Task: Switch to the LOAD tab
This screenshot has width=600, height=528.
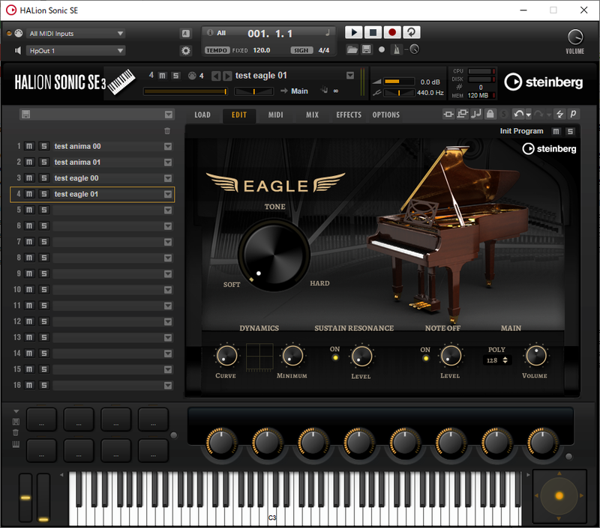Action: click(202, 115)
